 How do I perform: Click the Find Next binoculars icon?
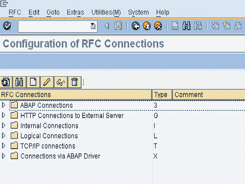tap(198, 26)
